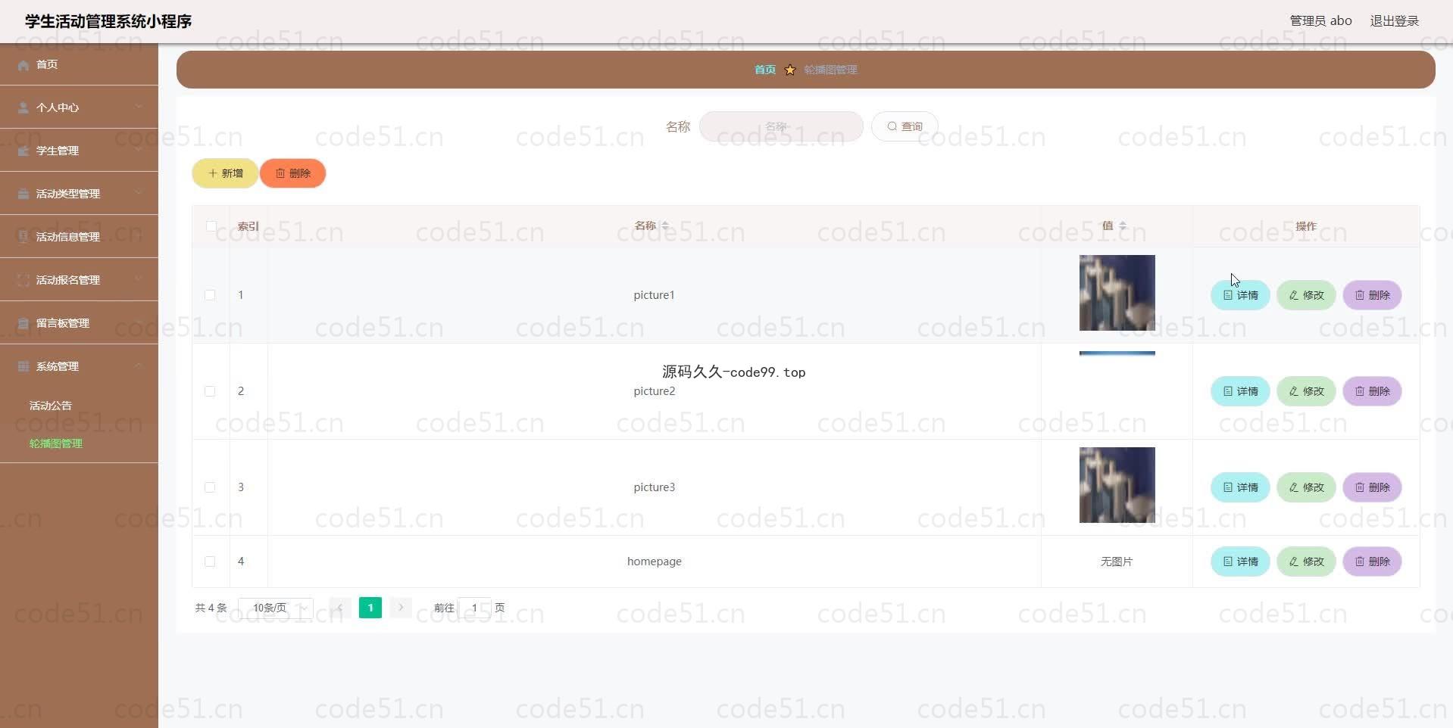This screenshot has width=1453, height=728.
Task: Click the 修改 pencil icon for picture1
Action: (x=1294, y=295)
